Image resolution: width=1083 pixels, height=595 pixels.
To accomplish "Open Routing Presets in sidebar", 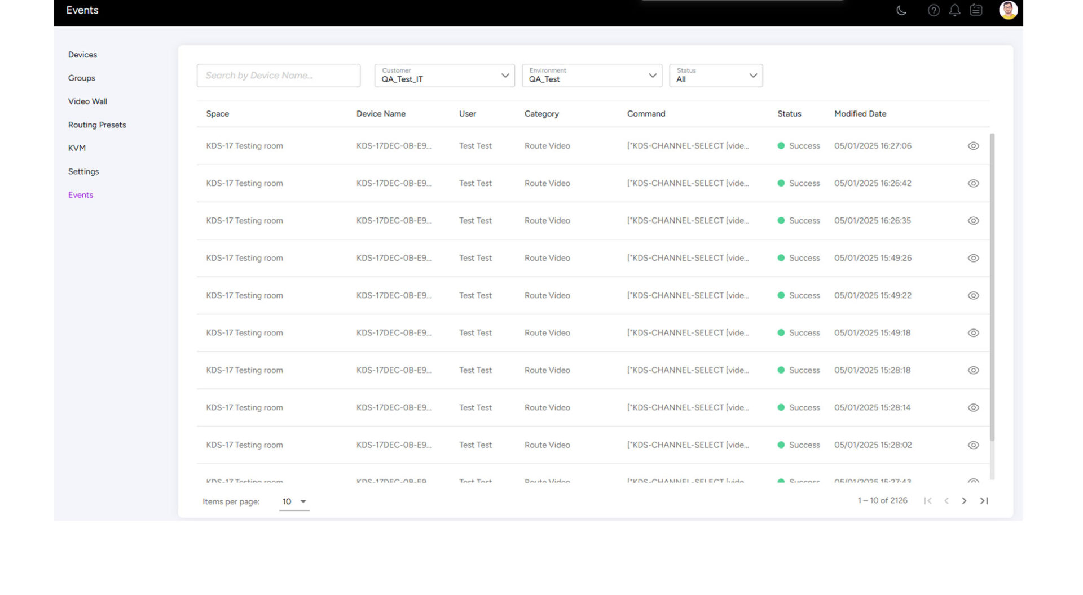I will [97, 125].
